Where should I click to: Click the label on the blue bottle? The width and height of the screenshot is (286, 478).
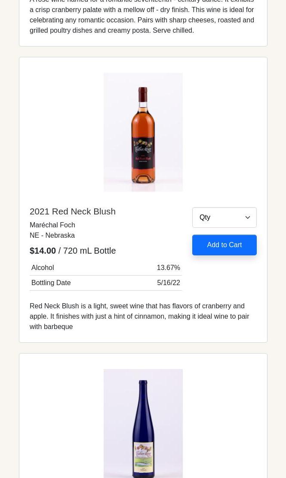tap(143, 456)
